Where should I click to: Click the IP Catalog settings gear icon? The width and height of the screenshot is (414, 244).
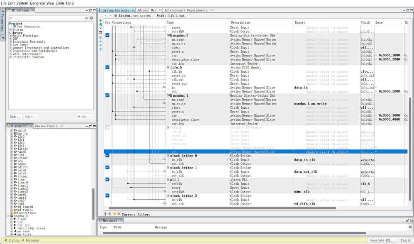point(91,18)
